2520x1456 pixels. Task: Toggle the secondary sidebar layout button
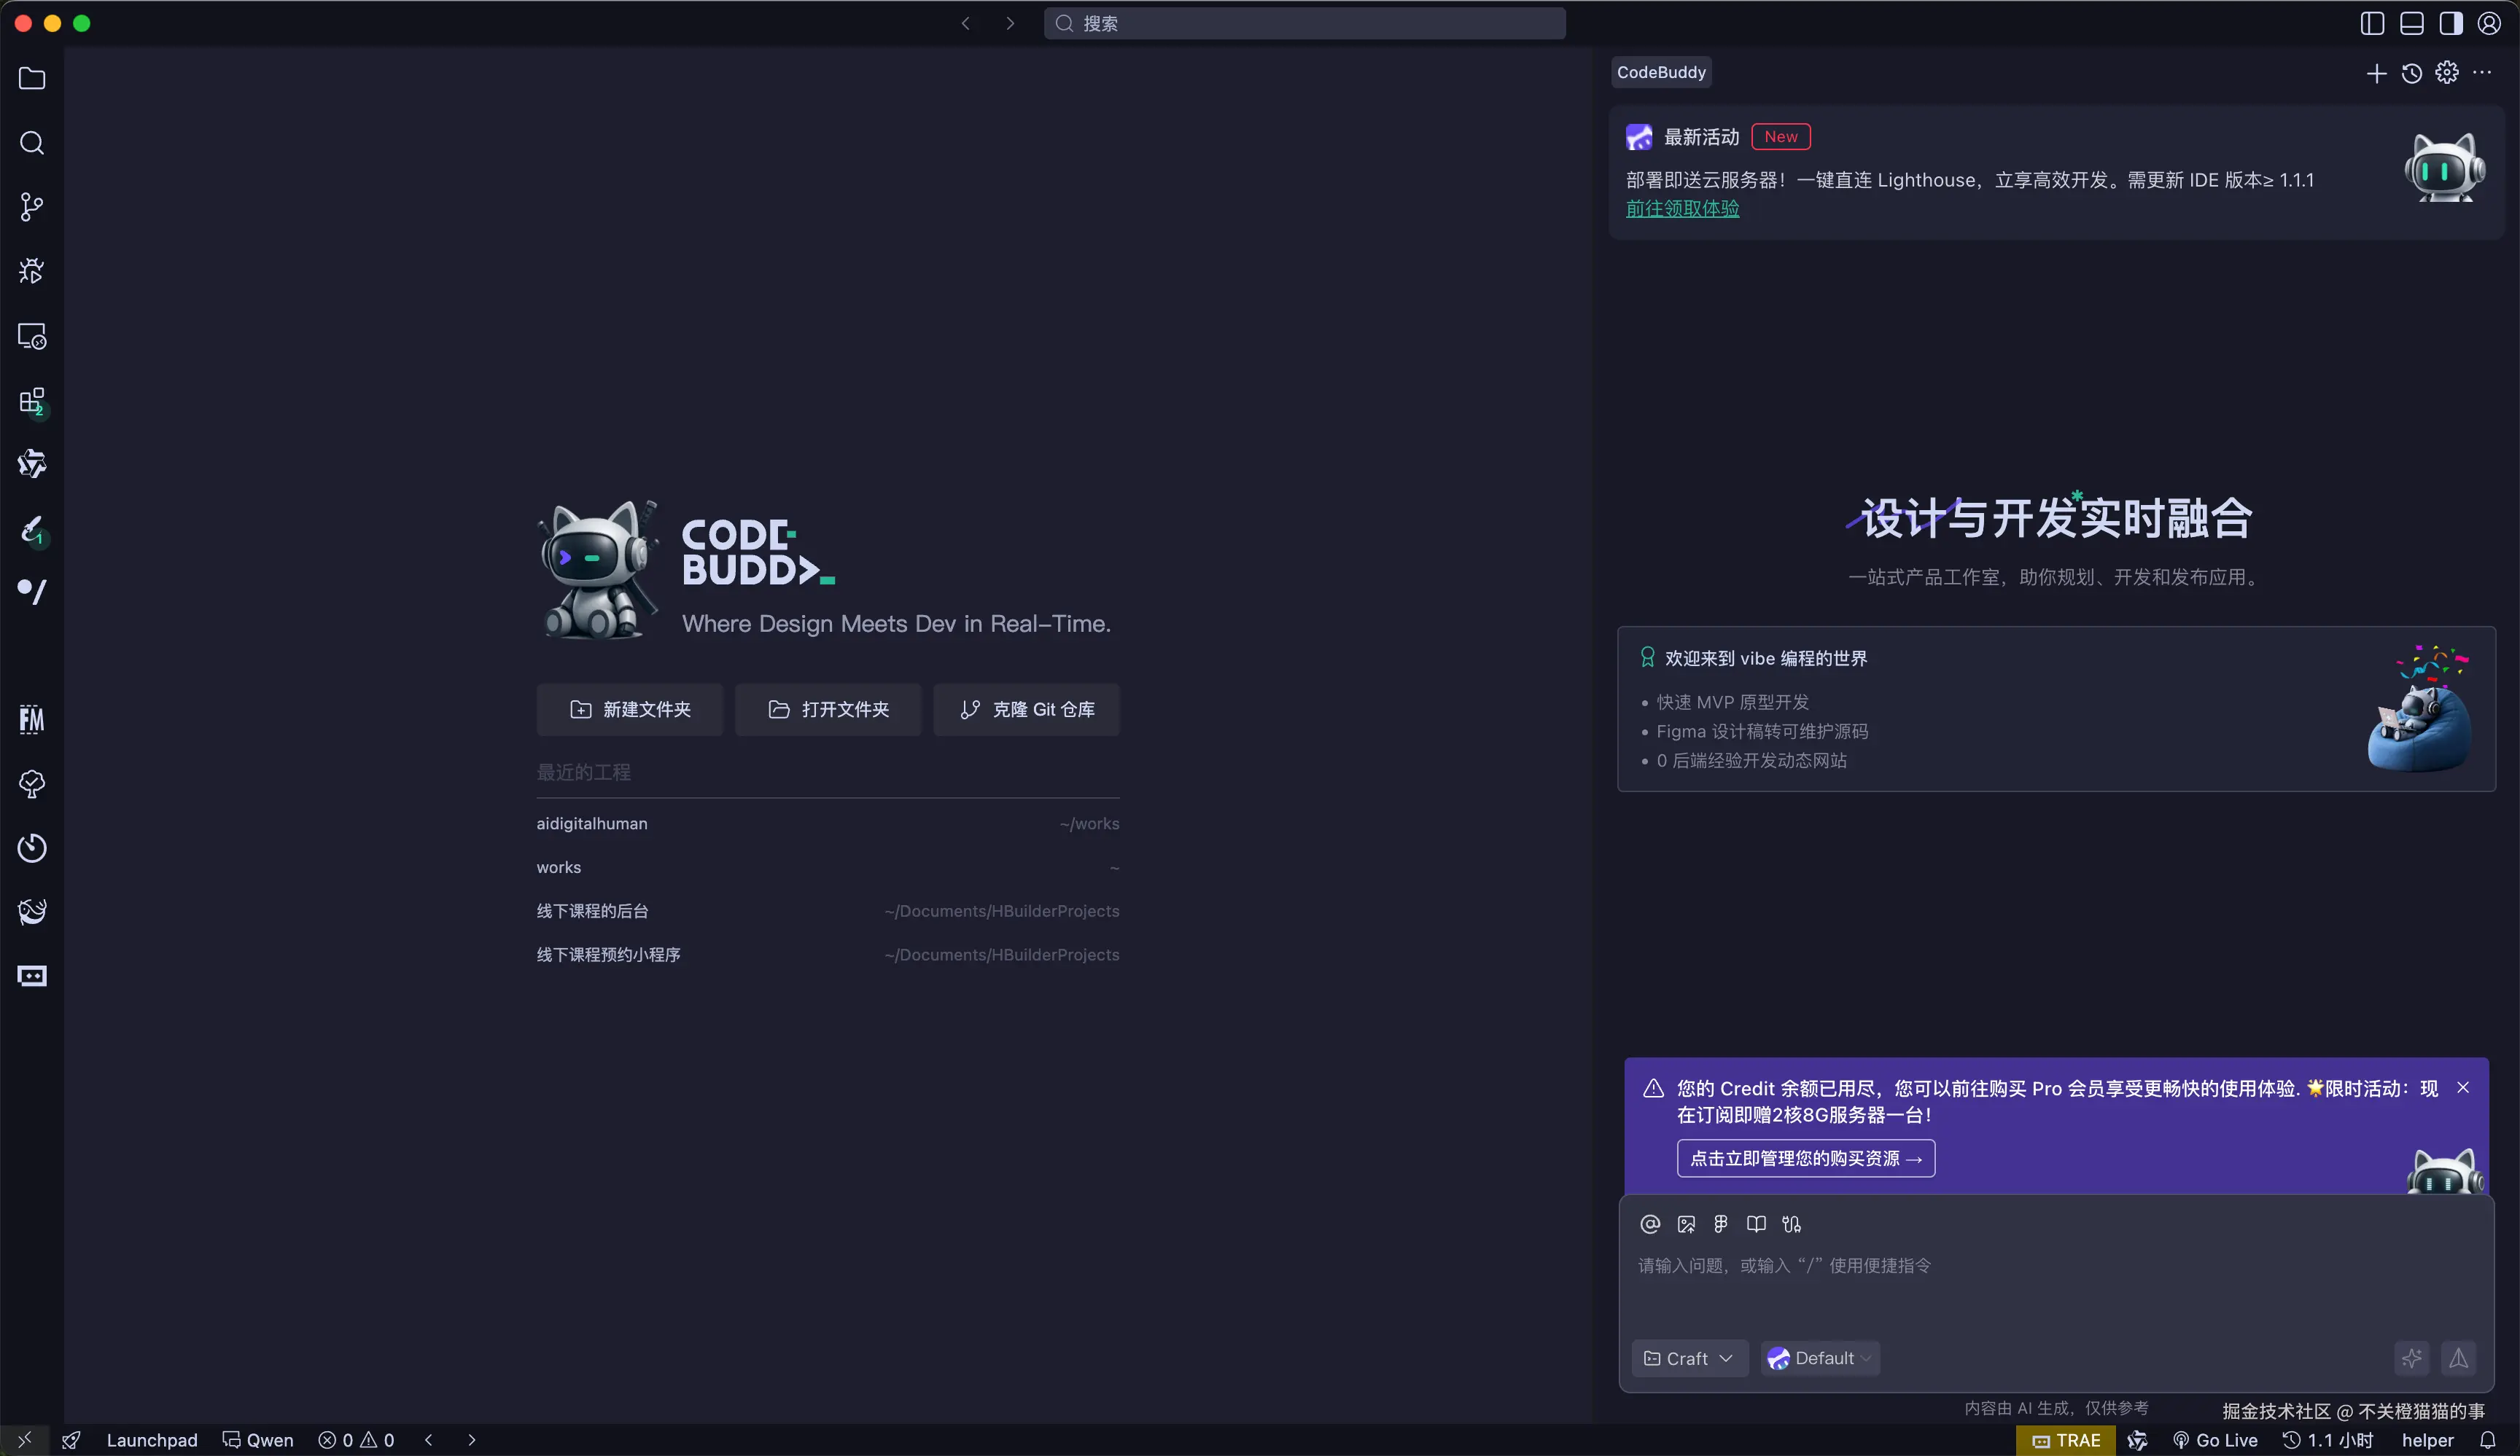point(2450,23)
